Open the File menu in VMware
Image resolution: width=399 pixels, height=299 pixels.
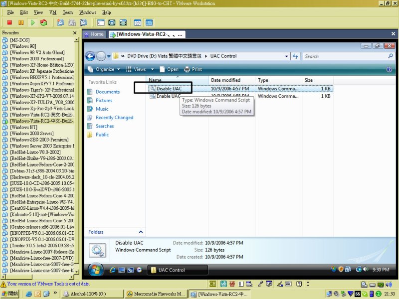[x=10, y=12]
